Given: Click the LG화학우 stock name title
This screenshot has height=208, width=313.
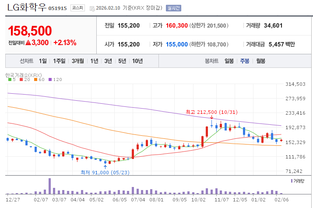Looking at the screenshot, I should [x=26, y=8].
